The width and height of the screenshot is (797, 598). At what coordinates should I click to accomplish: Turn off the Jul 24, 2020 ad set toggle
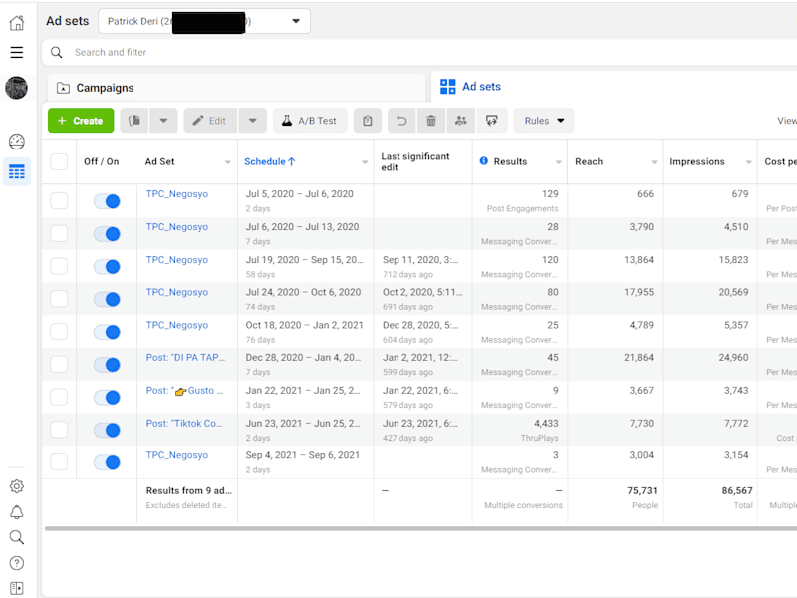[x=107, y=300]
